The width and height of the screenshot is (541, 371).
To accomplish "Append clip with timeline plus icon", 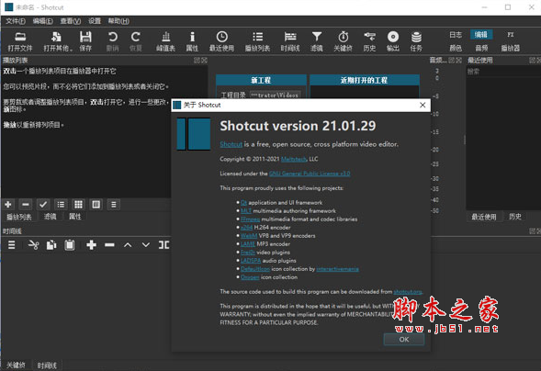I will [92, 245].
